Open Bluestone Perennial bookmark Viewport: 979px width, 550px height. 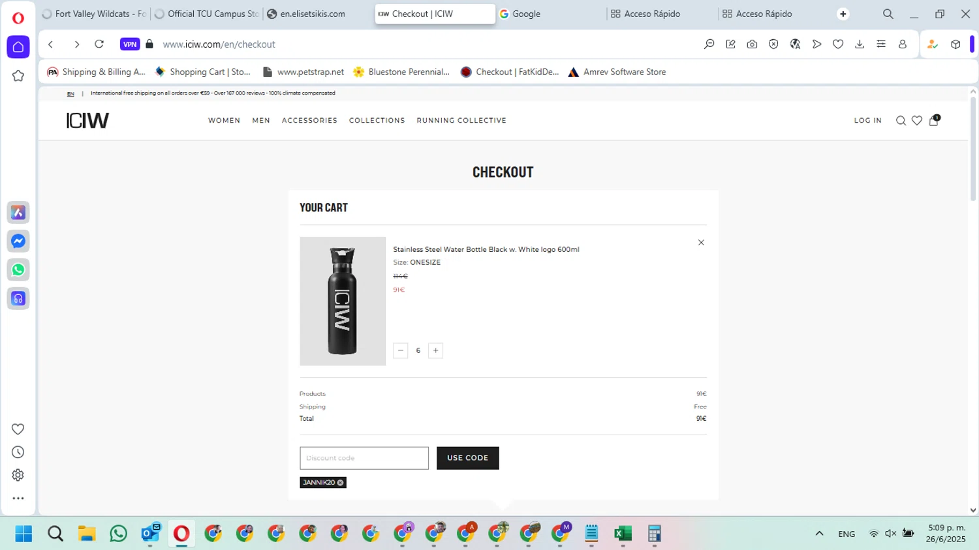click(x=401, y=72)
